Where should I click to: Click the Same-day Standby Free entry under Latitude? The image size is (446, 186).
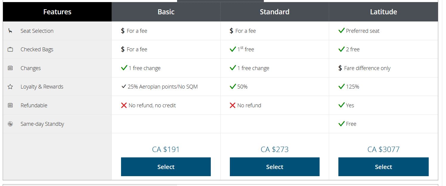point(348,124)
